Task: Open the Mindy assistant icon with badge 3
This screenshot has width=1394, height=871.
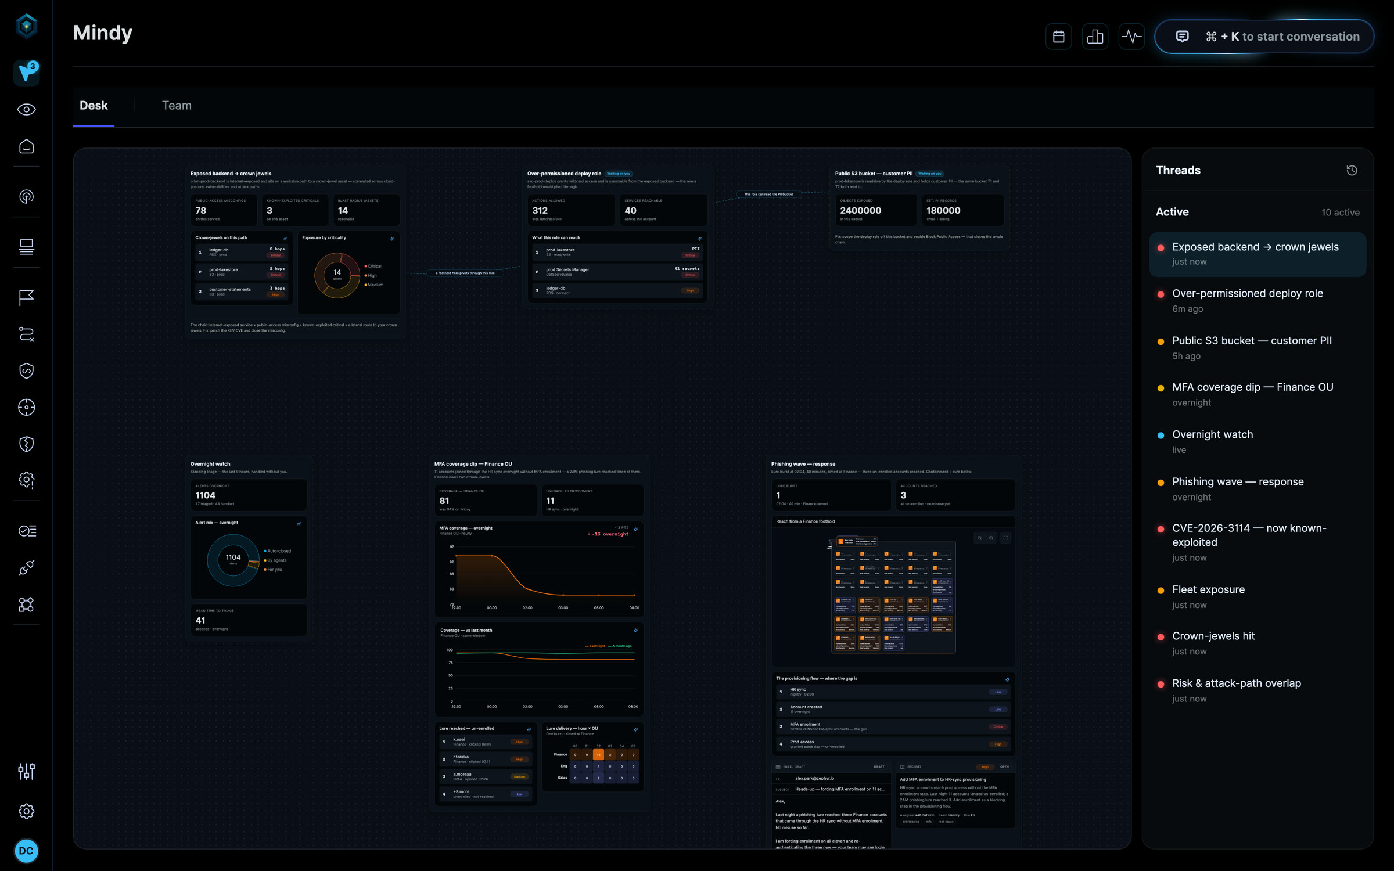Action: 26,73
